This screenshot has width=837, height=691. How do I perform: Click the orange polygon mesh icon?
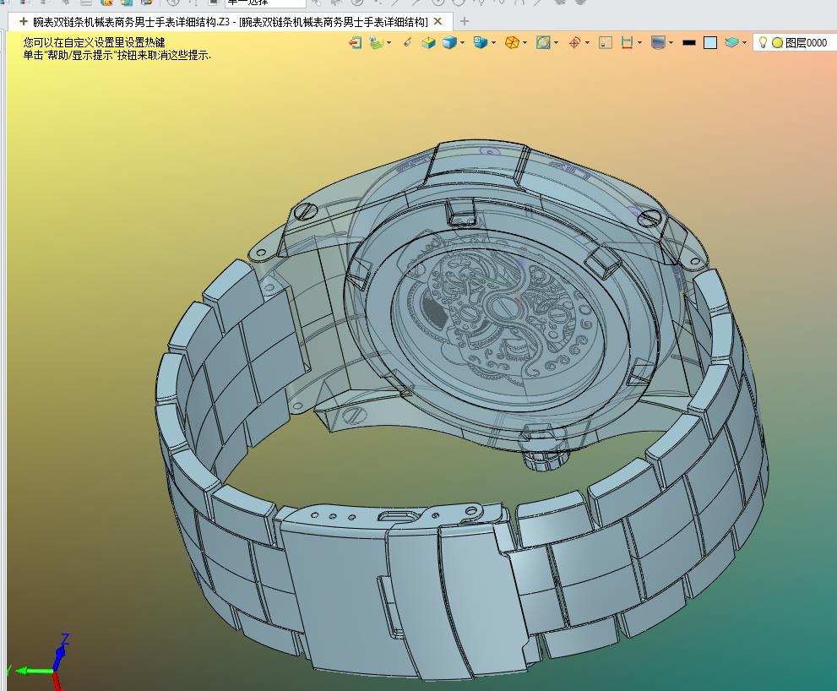512,43
